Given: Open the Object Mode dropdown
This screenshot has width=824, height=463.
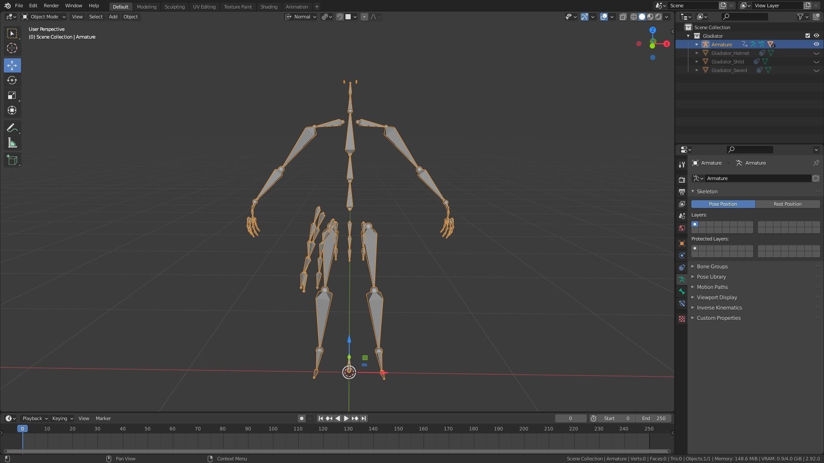Looking at the screenshot, I should click(44, 17).
